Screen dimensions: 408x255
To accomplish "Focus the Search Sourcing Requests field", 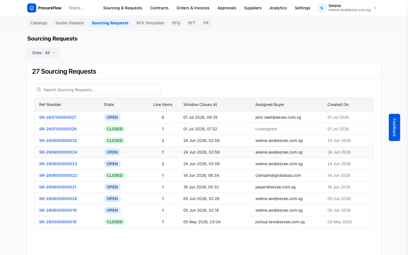I will pyautogui.click(x=98, y=90).
